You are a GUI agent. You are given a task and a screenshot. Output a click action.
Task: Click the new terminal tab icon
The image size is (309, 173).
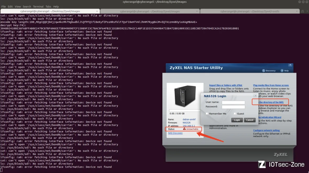[302, 11]
